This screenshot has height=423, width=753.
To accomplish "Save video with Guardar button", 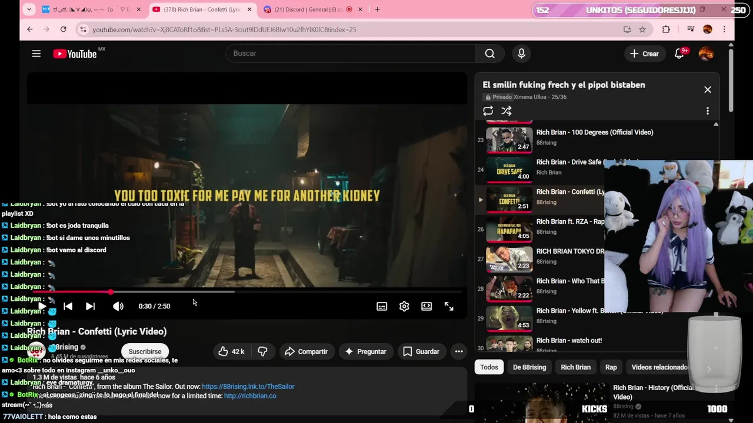I will (421, 351).
